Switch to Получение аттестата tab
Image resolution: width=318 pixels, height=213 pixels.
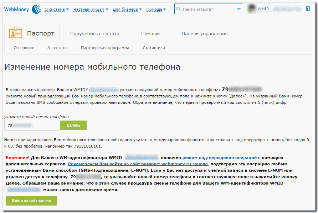tap(94, 34)
